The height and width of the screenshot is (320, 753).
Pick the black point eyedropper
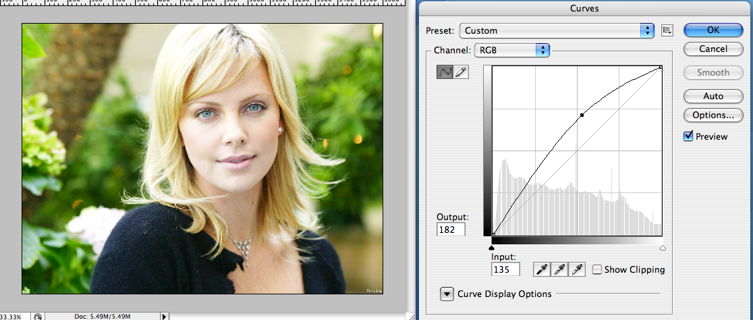coord(542,269)
